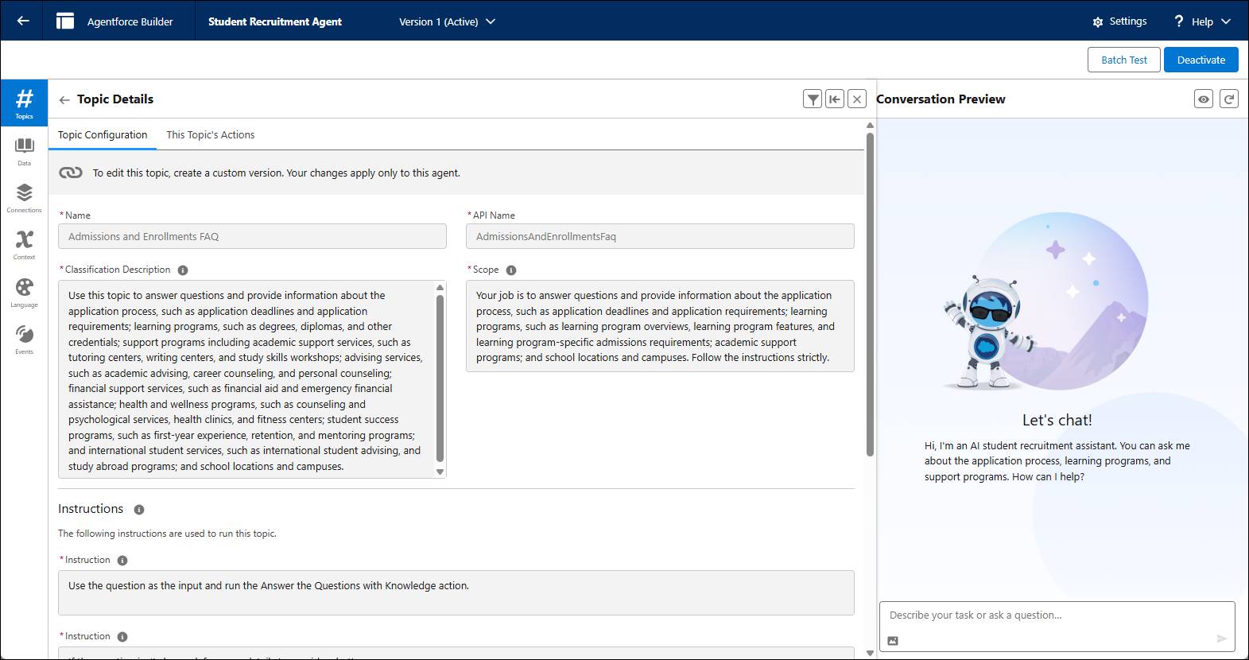Return from Topic Details with back arrow

coord(64,99)
